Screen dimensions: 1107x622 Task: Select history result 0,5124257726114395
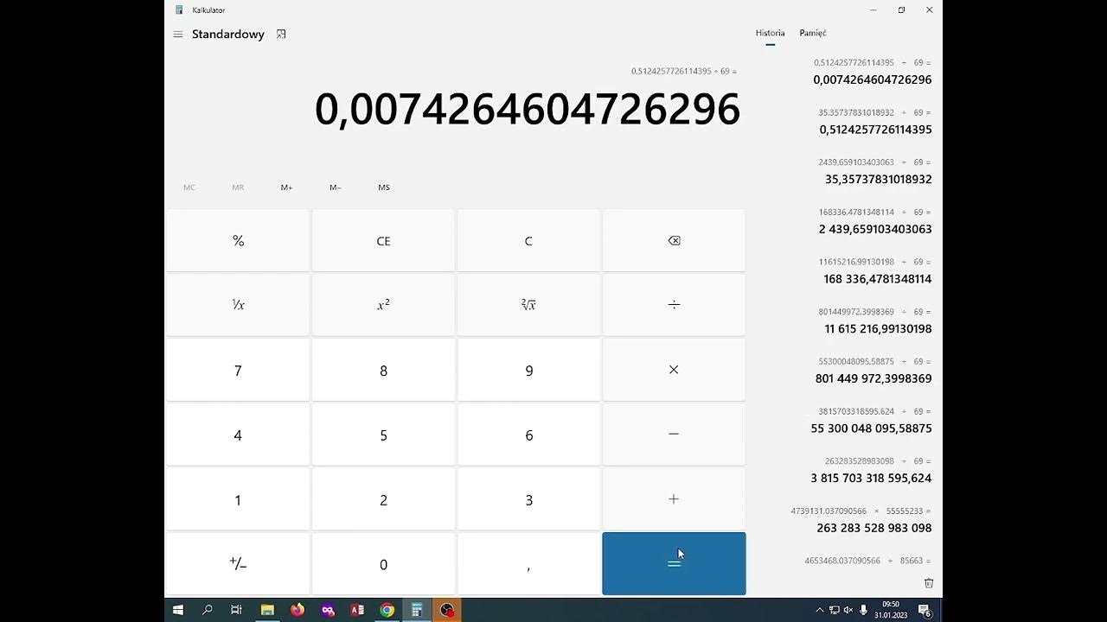[875, 130]
